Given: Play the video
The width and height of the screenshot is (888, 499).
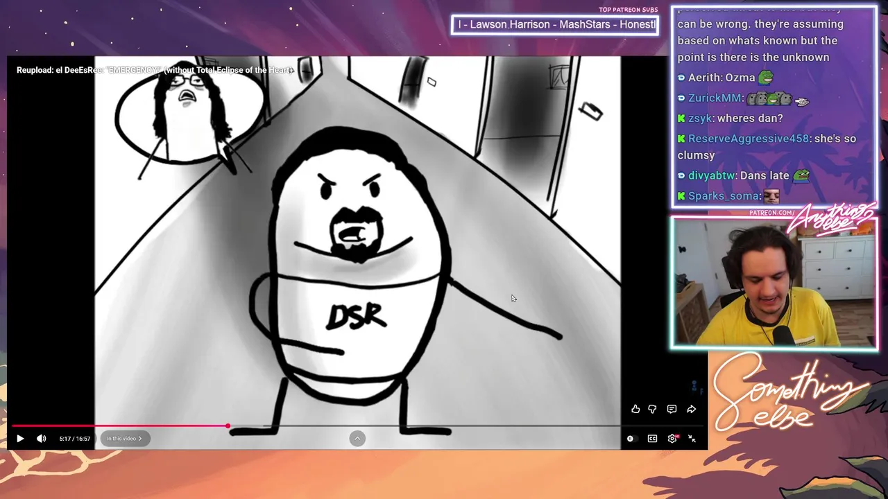Looking at the screenshot, I should (x=20, y=439).
